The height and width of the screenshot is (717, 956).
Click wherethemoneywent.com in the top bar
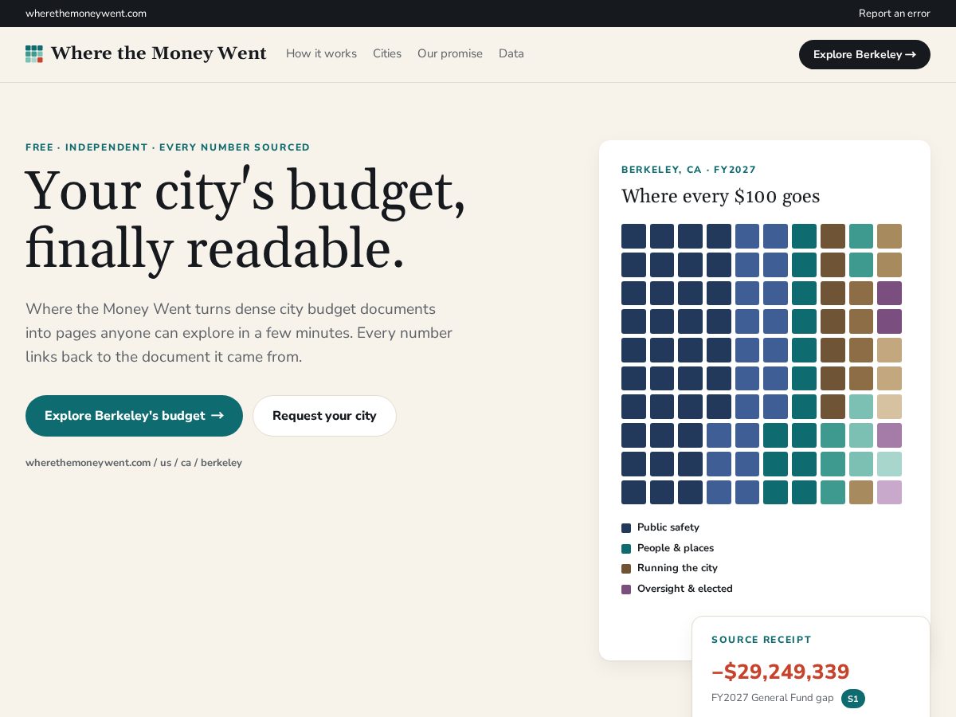point(86,14)
